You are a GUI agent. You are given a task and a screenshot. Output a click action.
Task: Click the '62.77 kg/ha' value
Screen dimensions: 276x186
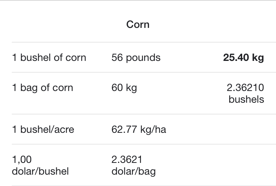(139, 130)
